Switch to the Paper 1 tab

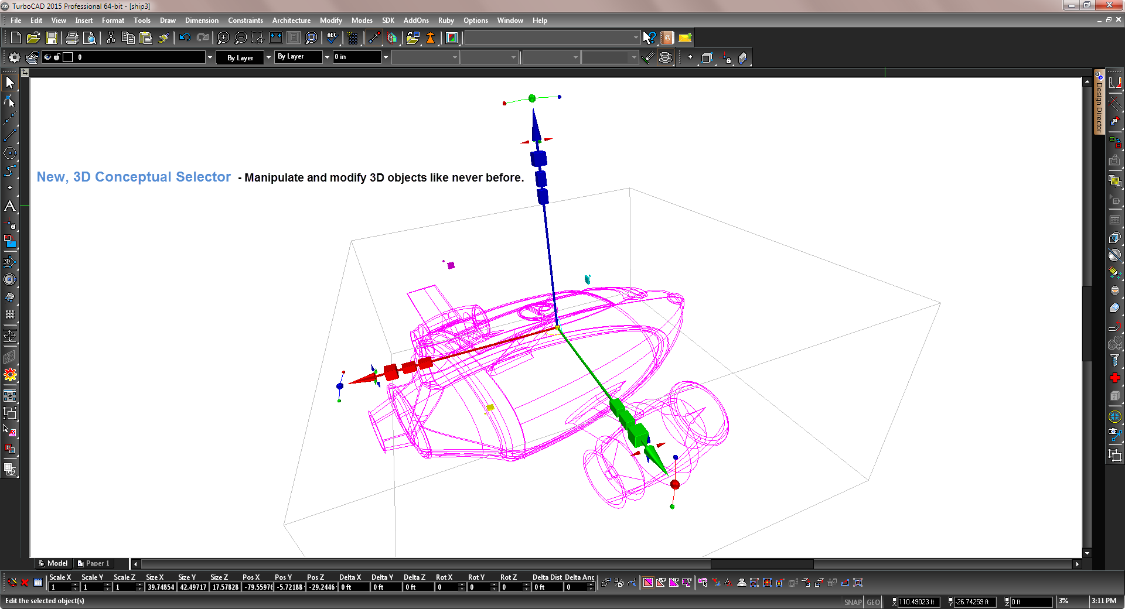tap(94, 563)
